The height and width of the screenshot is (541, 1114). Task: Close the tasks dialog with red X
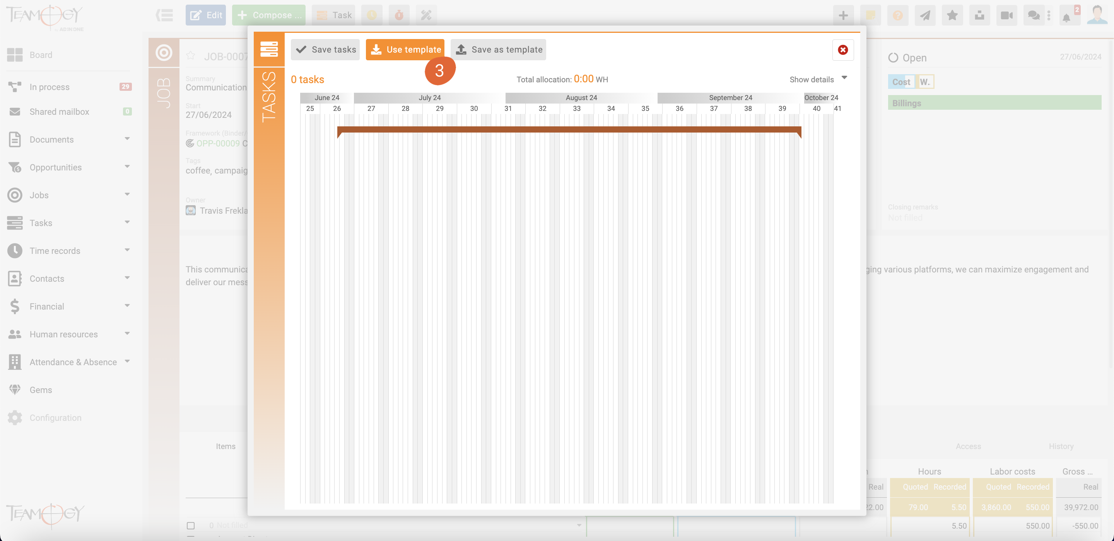point(842,50)
